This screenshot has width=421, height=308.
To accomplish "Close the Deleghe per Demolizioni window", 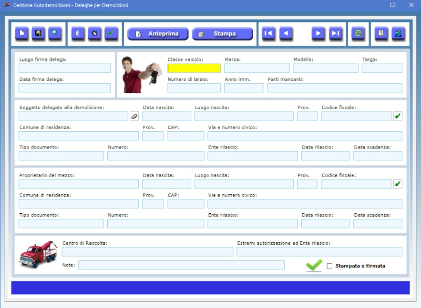I will pos(411,5).
